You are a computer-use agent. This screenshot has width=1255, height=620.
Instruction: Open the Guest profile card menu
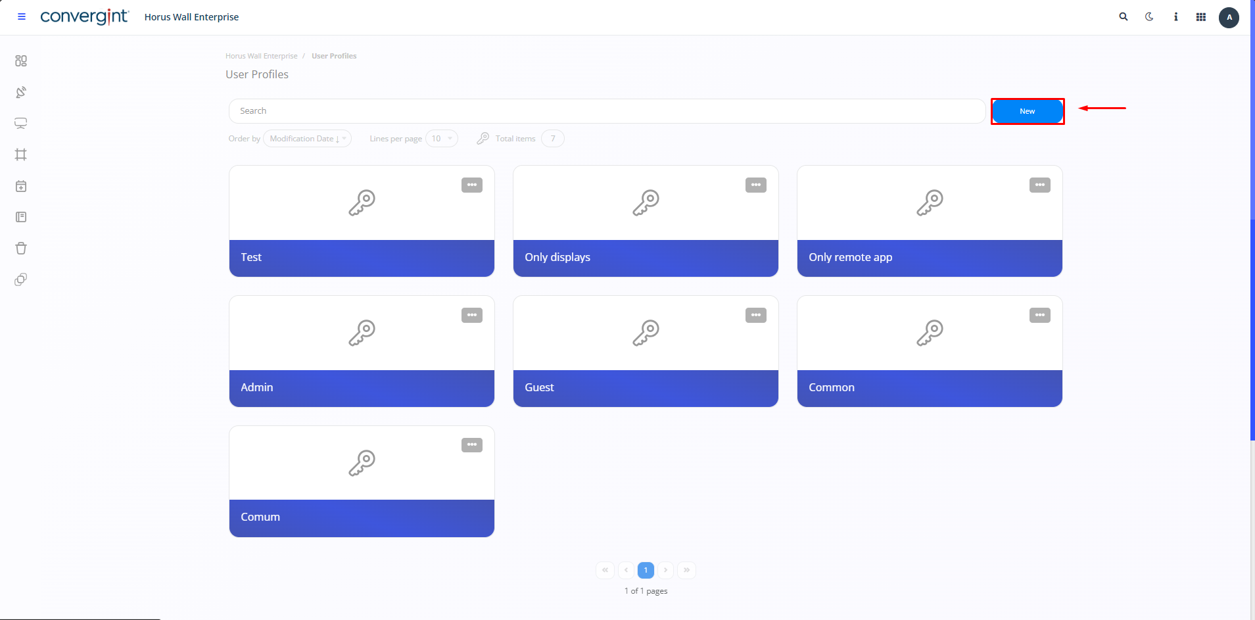pyautogui.click(x=755, y=315)
